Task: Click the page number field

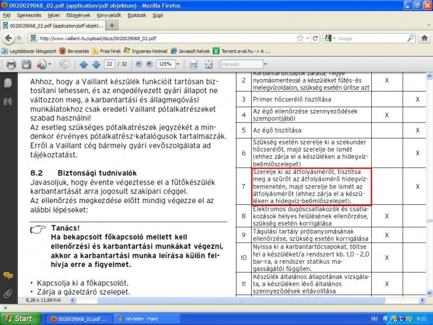Action: pos(109,64)
